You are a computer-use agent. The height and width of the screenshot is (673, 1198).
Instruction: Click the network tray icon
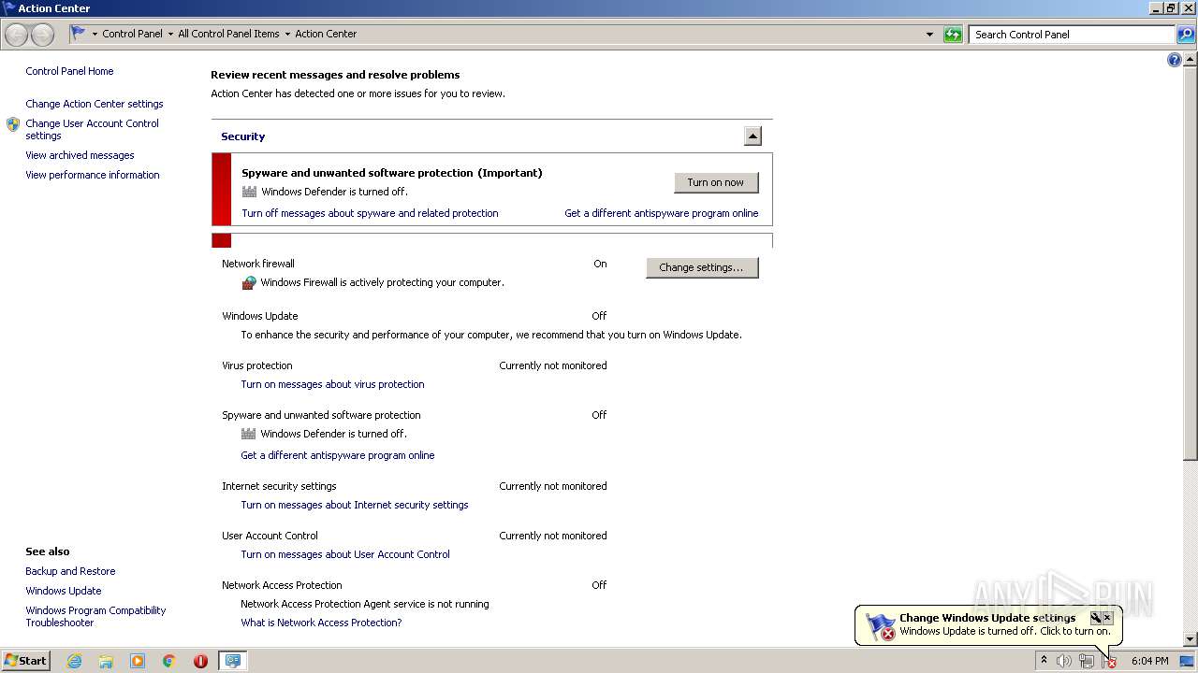click(1086, 661)
